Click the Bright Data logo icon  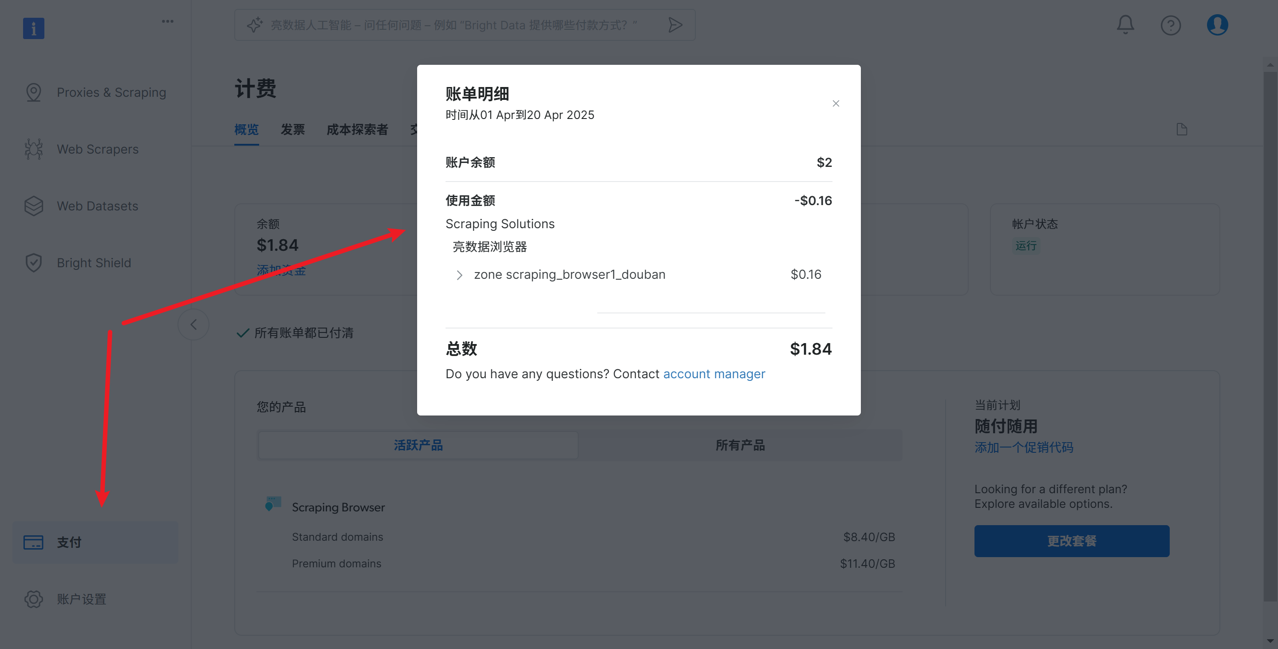[x=34, y=28]
